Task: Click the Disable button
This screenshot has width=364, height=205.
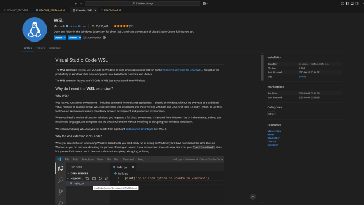Action: point(58,37)
